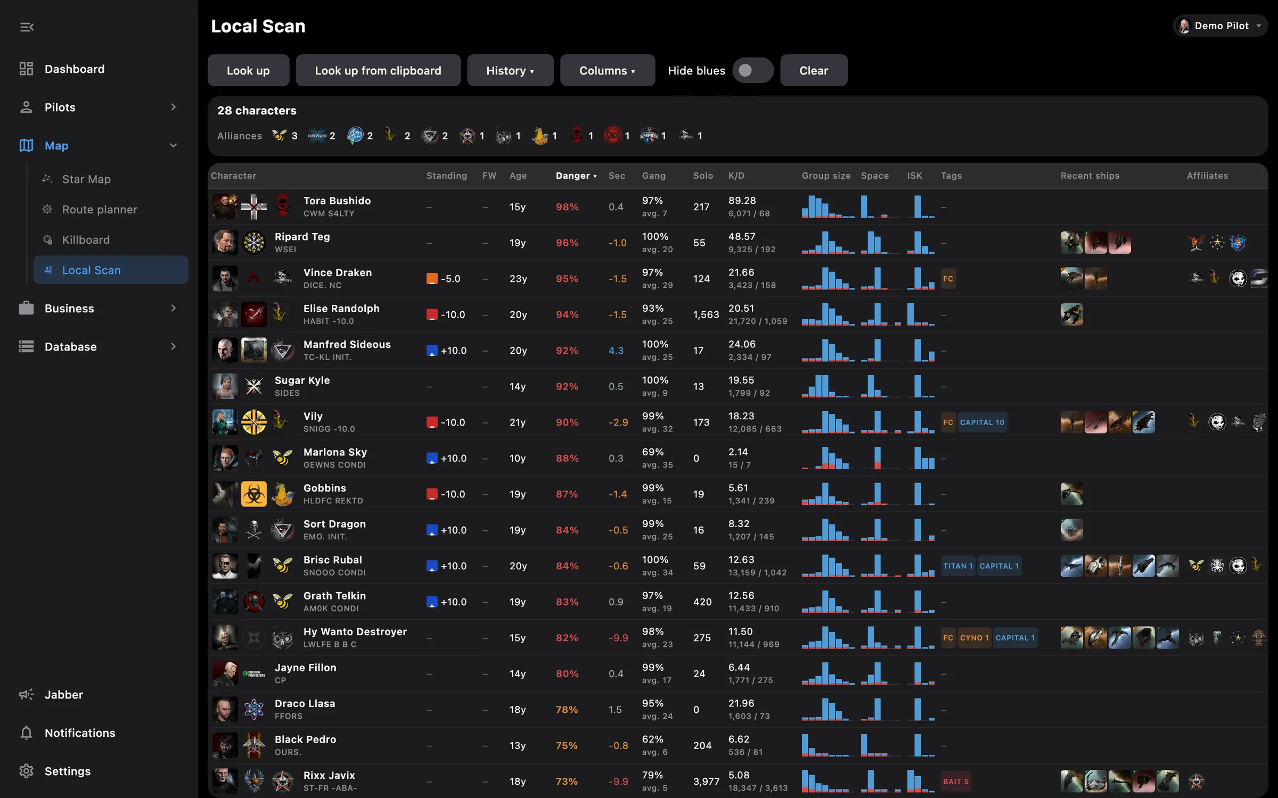Click the Clear button
Screen dimensions: 1278x798
[814, 70]
